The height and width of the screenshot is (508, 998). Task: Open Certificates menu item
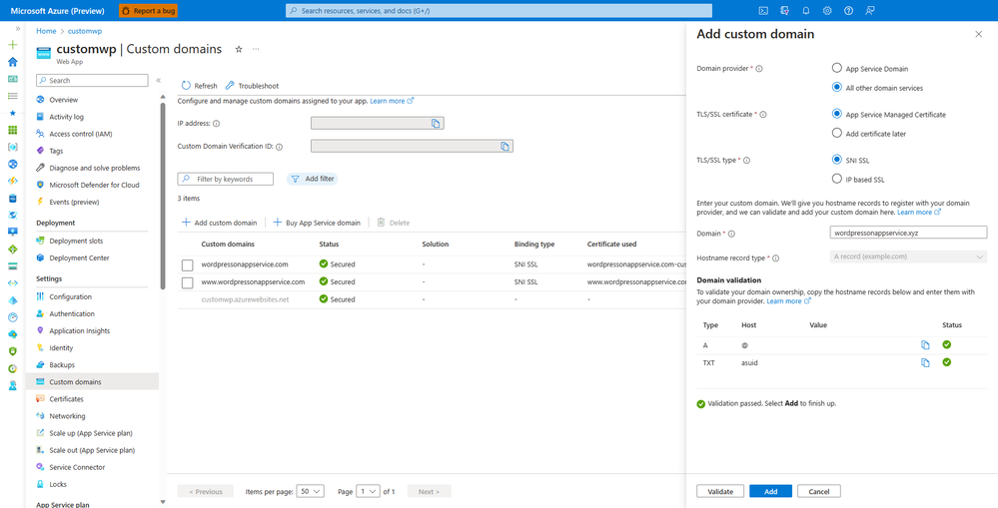point(66,399)
